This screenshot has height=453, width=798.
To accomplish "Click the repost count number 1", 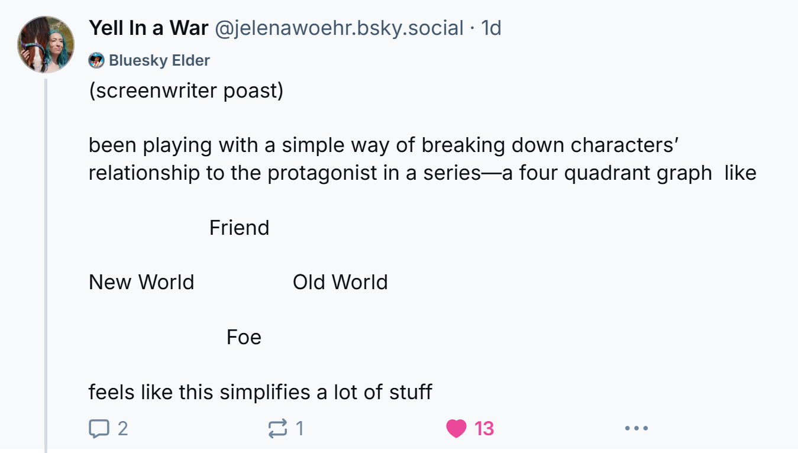I will click(x=300, y=428).
